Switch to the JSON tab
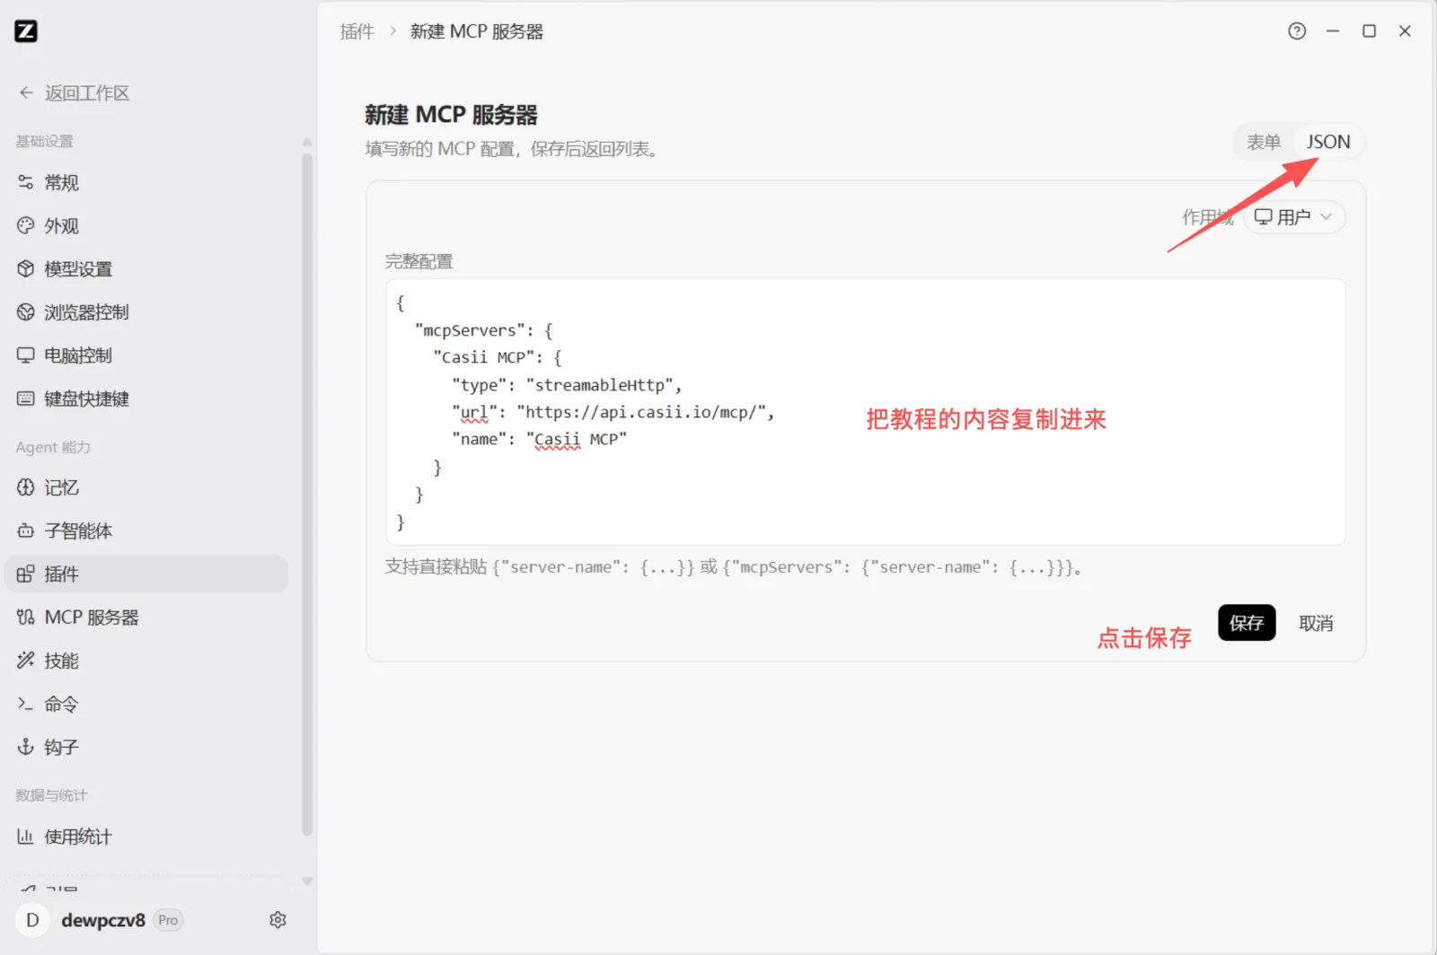The height and width of the screenshot is (955, 1437). [1327, 142]
